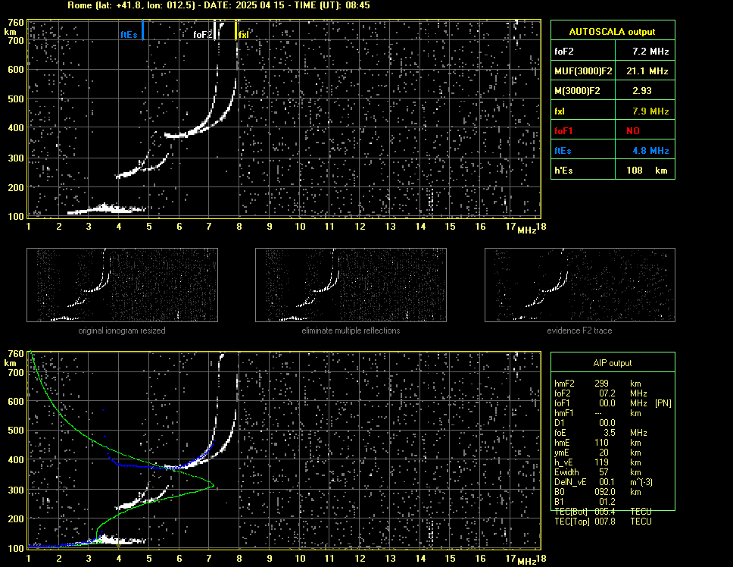Click the blue ftEs 4.8 MHz value

coord(650,151)
